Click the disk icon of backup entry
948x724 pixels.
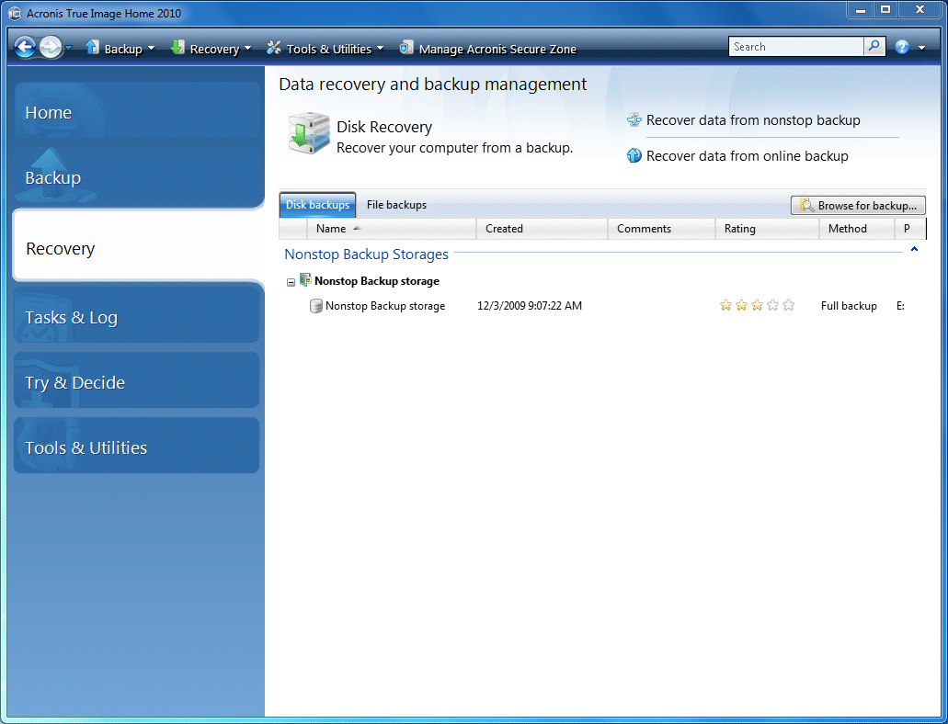(315, 306)
